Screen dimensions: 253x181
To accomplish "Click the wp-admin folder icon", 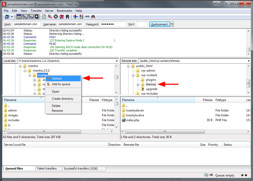I will pyautogui.click(x=138, y=71).
